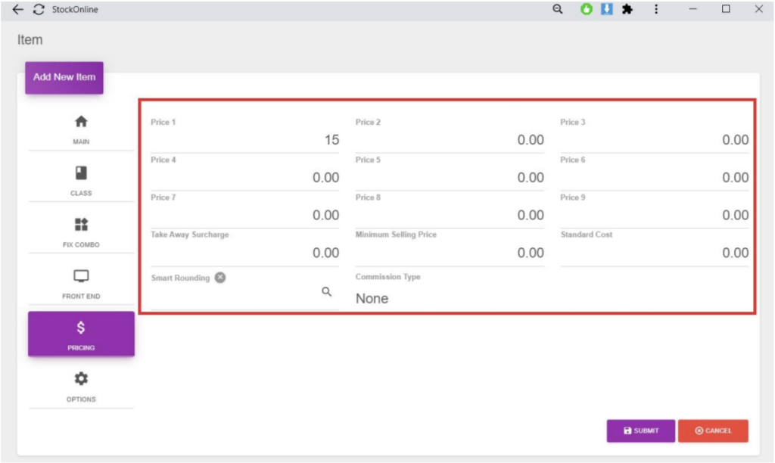
Task: Click the Standard Cost field
Action: coord(654,253)
